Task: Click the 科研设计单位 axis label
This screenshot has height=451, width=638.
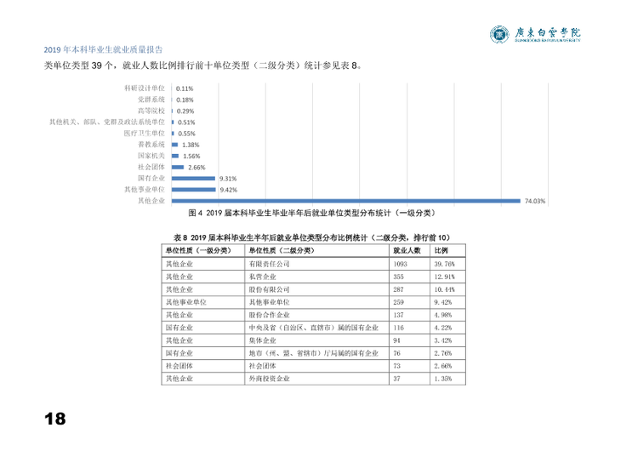Action: tap(145, 88)
